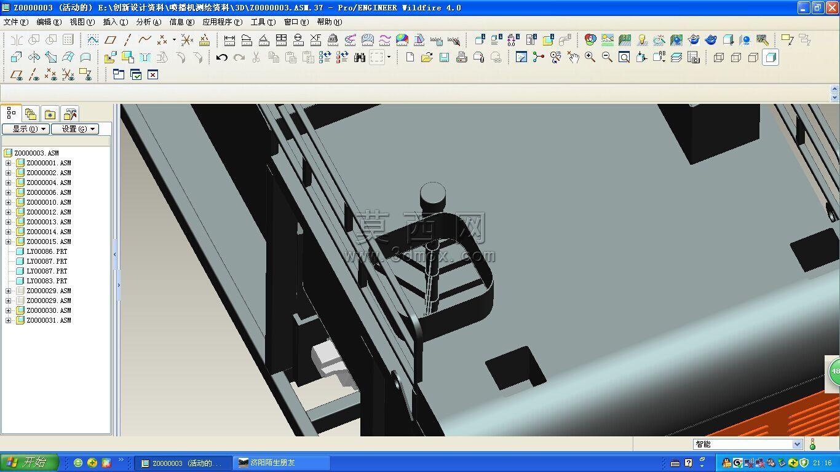
Task: Expand the Z0000001.ASM tree node
Action: [8, 163]
